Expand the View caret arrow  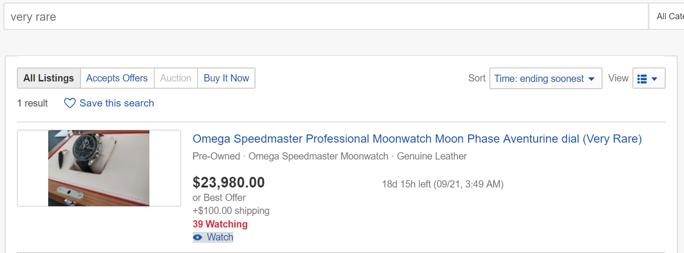point(654,79)
